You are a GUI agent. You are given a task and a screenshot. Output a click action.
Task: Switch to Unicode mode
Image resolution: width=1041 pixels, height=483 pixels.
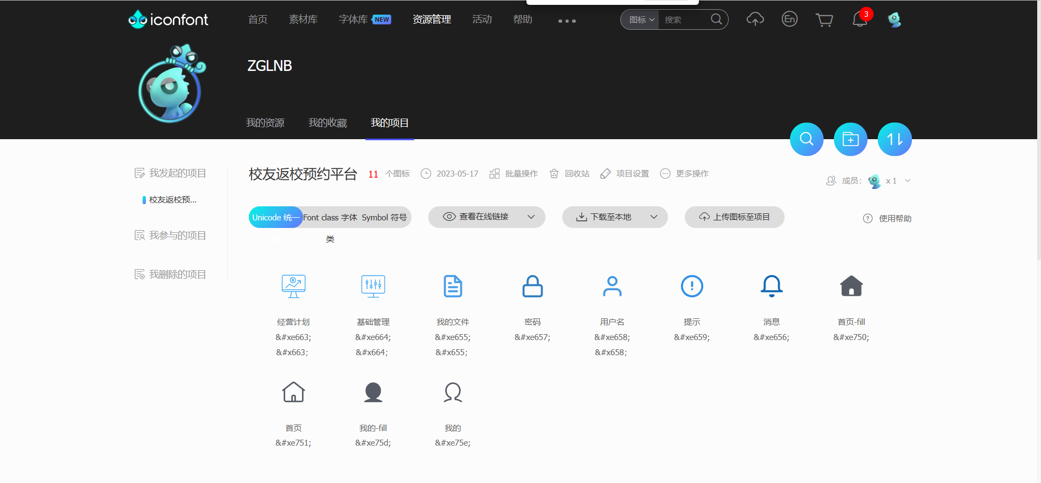click(x=275, y=217)
